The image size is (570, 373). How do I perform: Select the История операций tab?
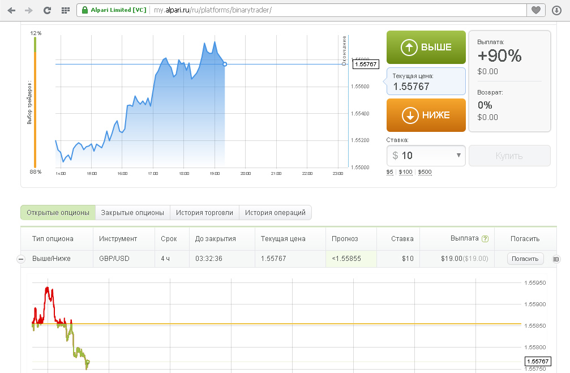(x=275, y=213)
